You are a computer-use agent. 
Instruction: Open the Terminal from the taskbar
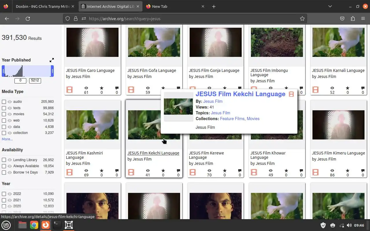point(57,225)
